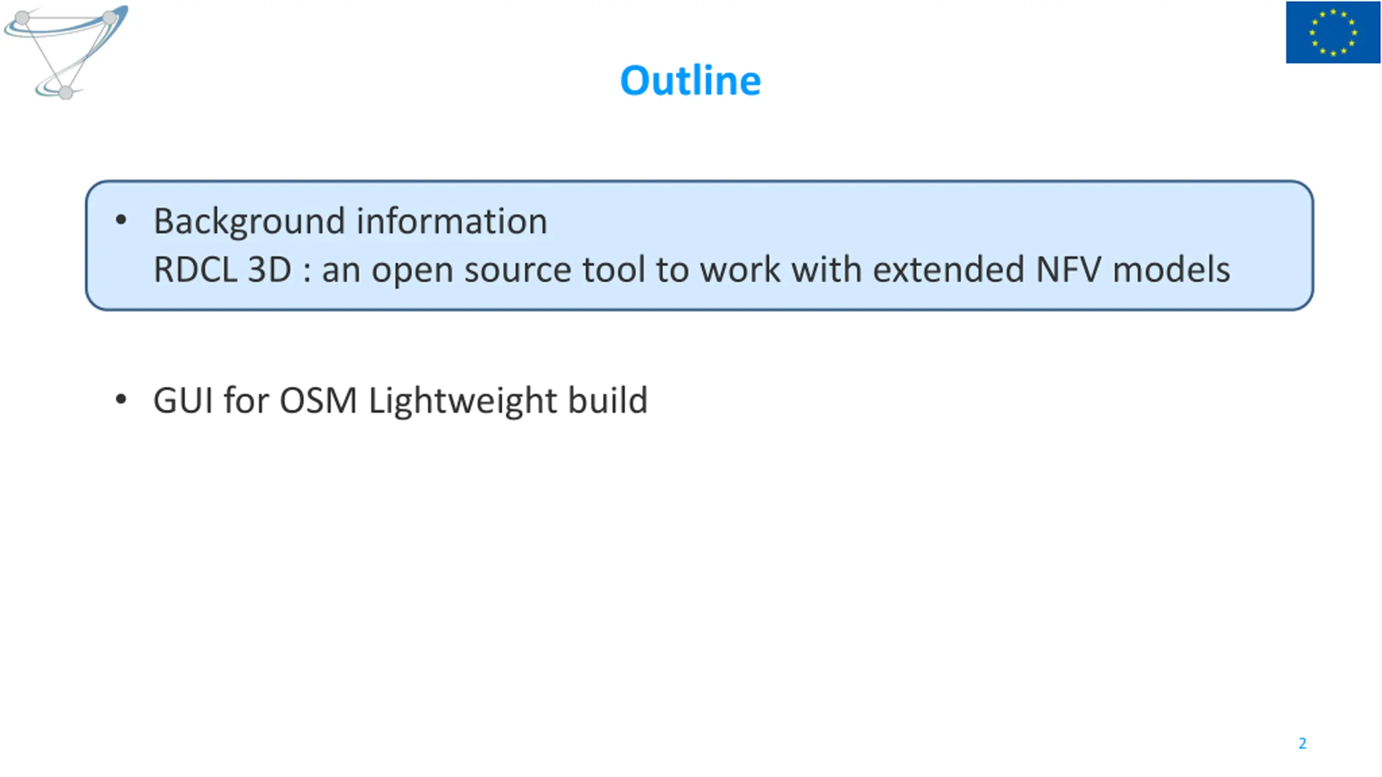This screenshot has width=1382, height=777.
Task: Click the triangle network logo
Action: (66, 52)
